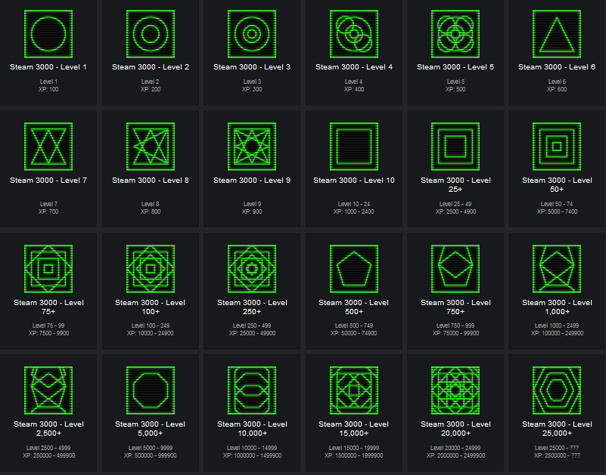
Task: Select the Level 8 star triangles badge
Action: (x=151, y=147)
